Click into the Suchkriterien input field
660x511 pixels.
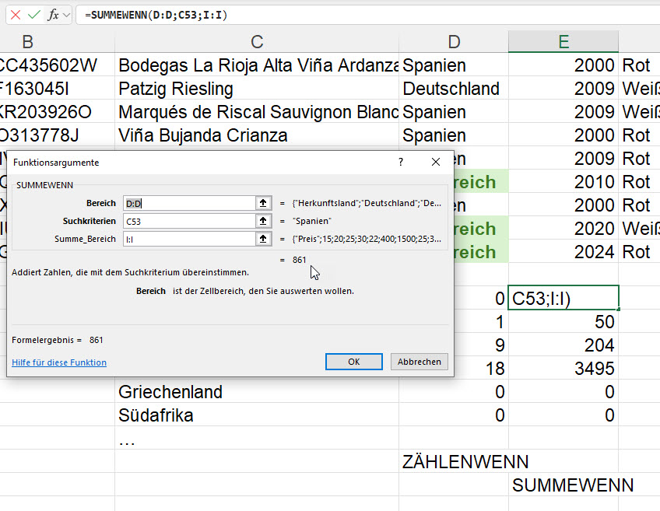coord(188,221)
